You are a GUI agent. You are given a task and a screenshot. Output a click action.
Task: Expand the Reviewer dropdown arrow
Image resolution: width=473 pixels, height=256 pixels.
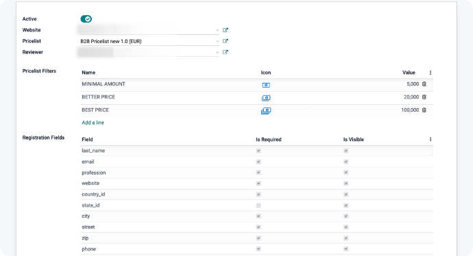click(217, 53)
